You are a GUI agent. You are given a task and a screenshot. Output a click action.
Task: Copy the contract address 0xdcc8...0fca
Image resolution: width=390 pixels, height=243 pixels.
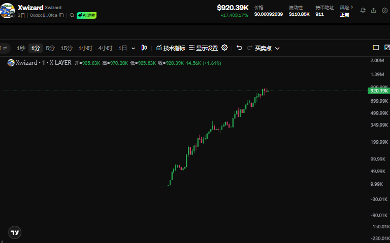(x=61, y=15)
